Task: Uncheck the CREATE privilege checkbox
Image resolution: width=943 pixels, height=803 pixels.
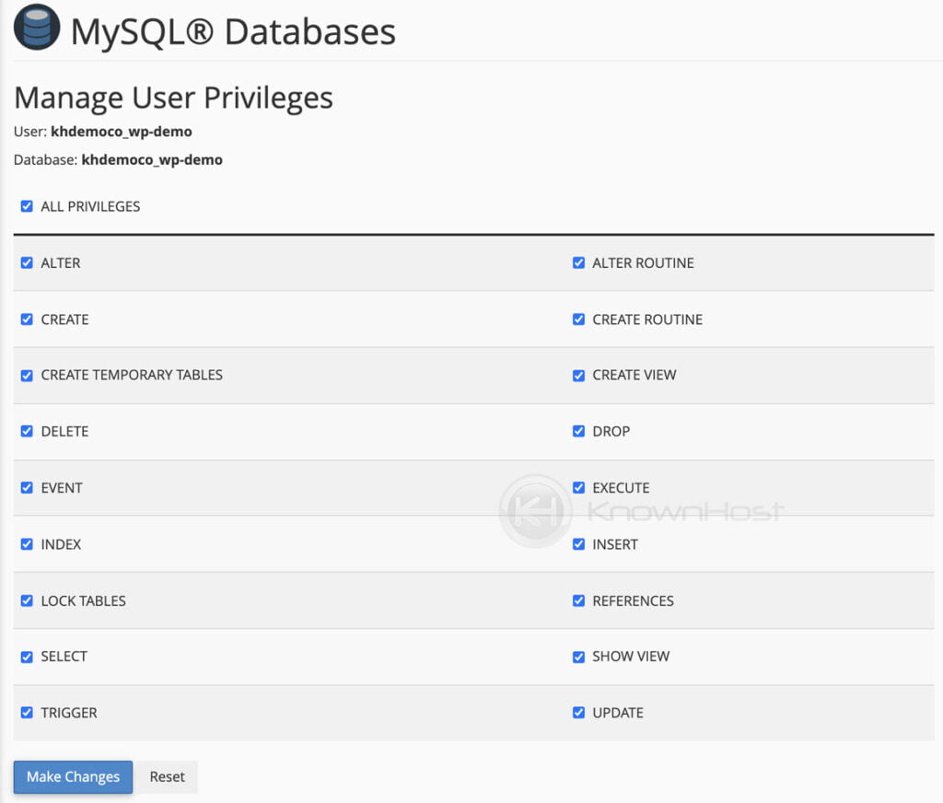Action: pyautogui.click(x=27, y=320)
